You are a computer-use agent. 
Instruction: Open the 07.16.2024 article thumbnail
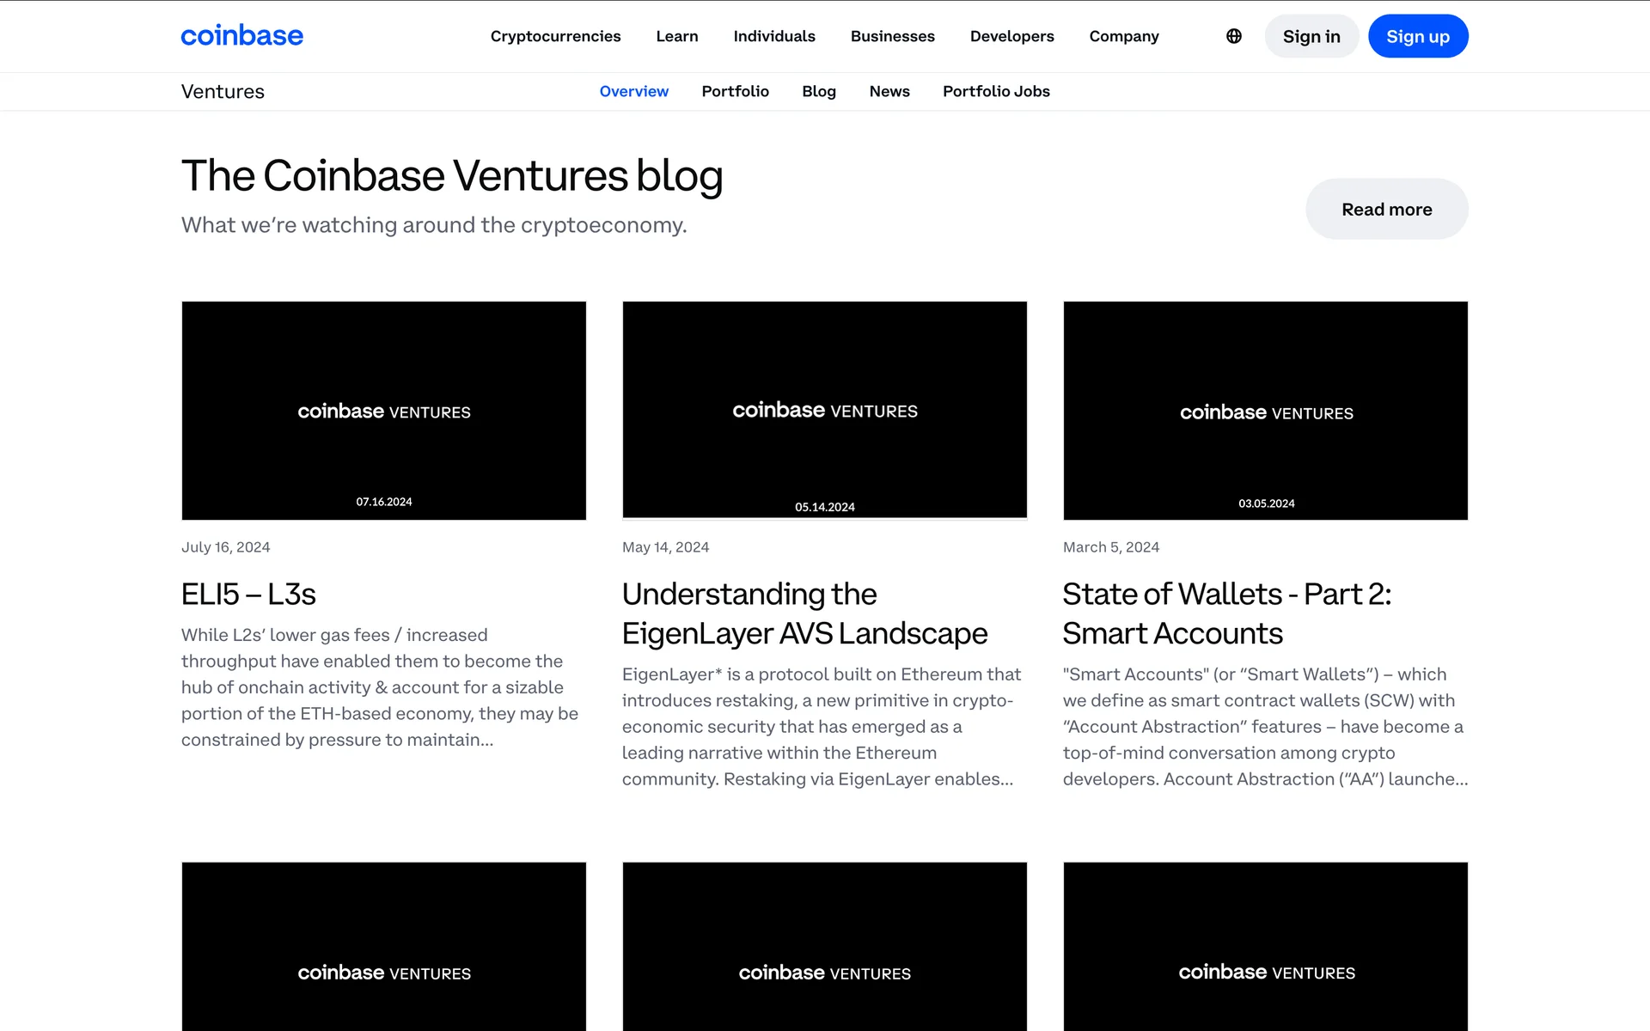[x=383, y=410]
